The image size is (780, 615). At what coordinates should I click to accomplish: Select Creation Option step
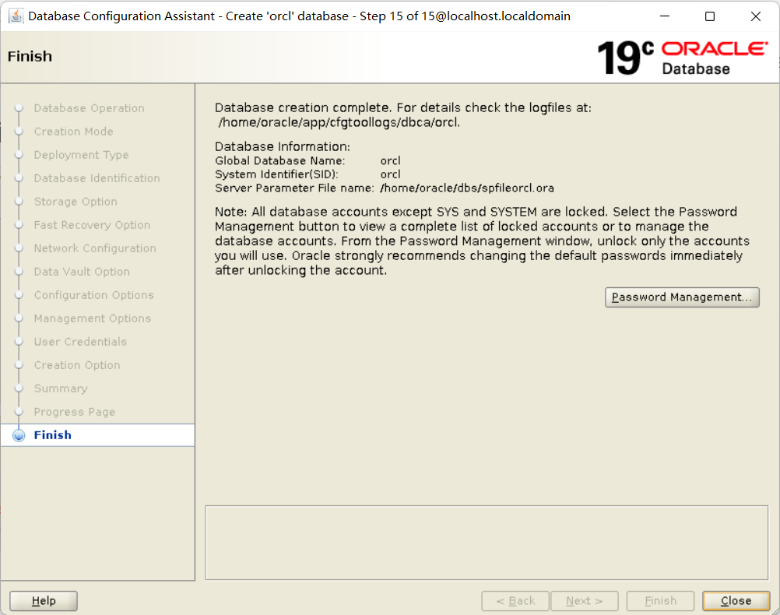(x=77, y=365)
